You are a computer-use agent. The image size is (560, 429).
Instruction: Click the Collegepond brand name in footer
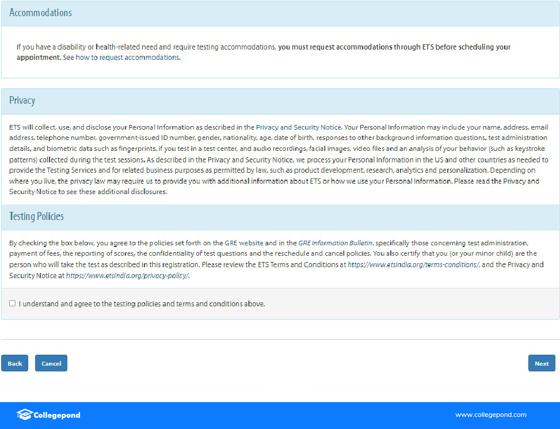tap(57, 415)
